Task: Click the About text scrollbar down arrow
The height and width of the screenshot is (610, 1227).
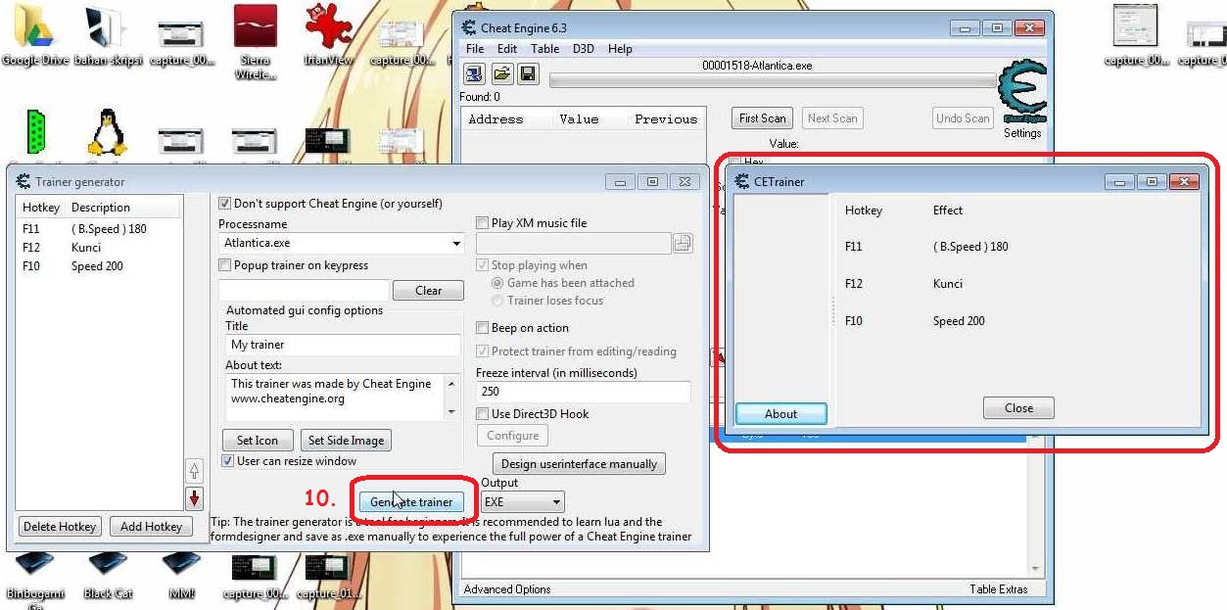Action: coord(452,412)
